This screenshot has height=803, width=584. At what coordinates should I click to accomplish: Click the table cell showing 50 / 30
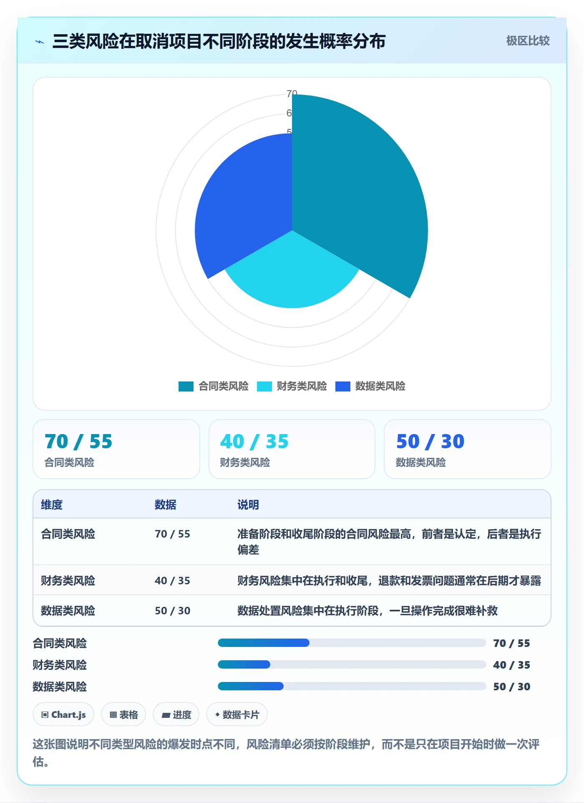(172, 611)
